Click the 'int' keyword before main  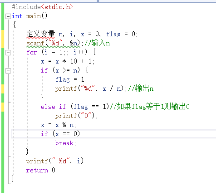17,16
